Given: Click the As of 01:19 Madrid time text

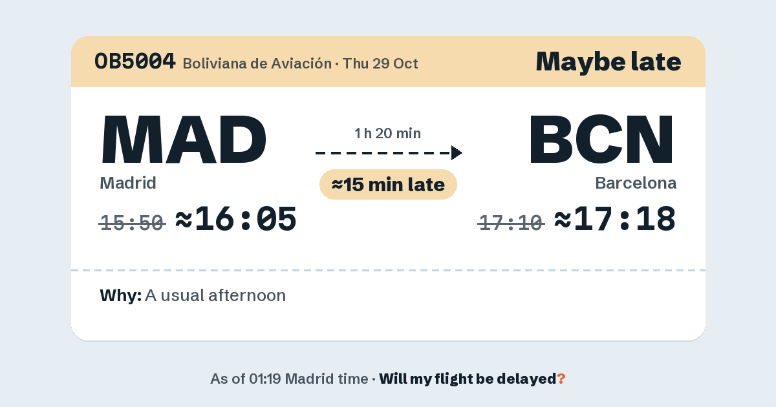Looking at the screenshot, I should coord(289,379).
